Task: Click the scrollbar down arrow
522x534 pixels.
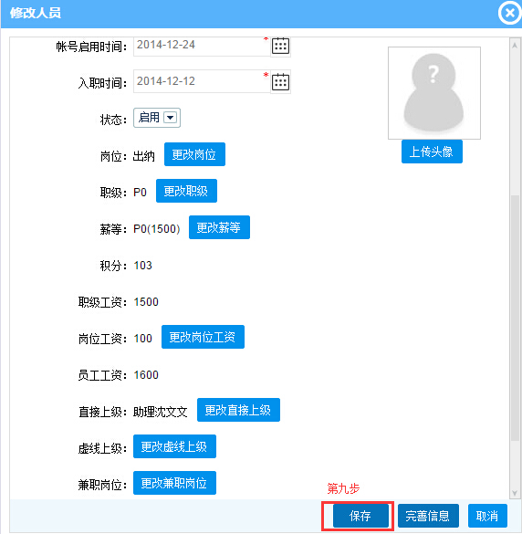Action: tap(515, 493)
